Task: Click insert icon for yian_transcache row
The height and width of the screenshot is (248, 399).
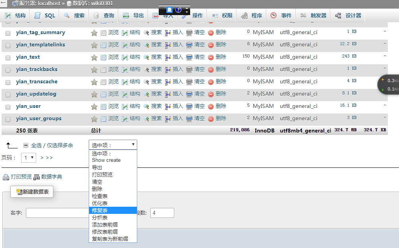Action: point(168,82)
